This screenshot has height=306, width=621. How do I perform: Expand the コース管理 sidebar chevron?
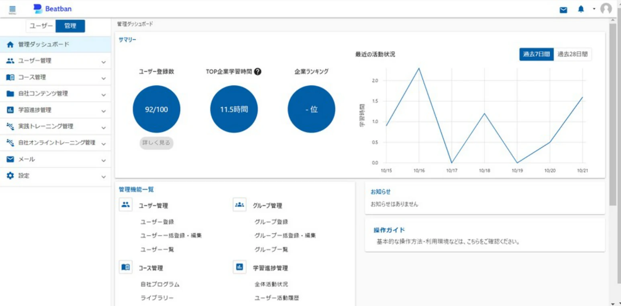(x=104, y=79)
